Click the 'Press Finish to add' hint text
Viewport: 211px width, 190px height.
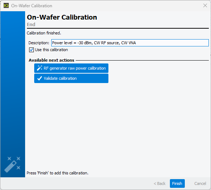(x=57, y=173)
